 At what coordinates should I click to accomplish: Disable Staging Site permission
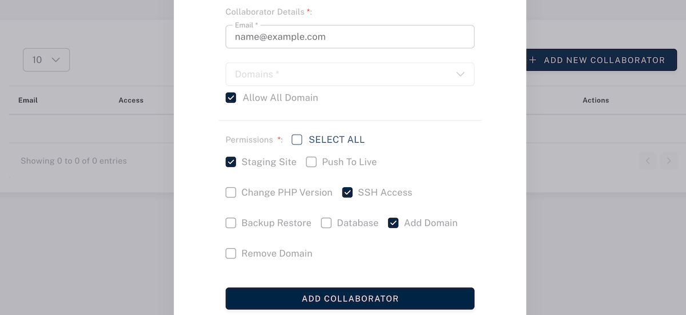pyautogui.click(x=231, y=162)
